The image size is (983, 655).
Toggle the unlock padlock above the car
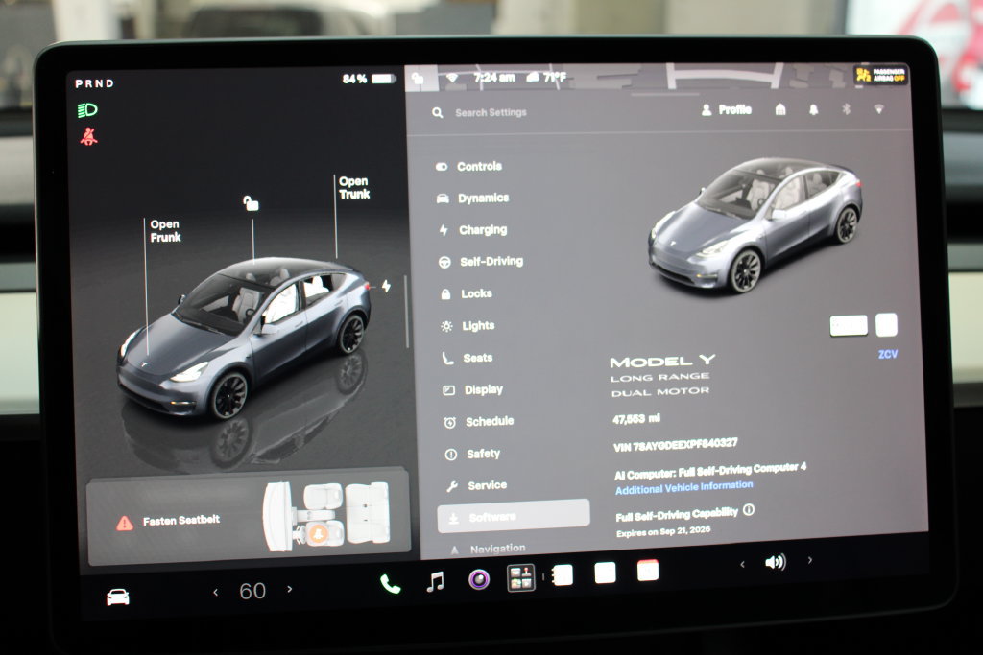point(251,203)
